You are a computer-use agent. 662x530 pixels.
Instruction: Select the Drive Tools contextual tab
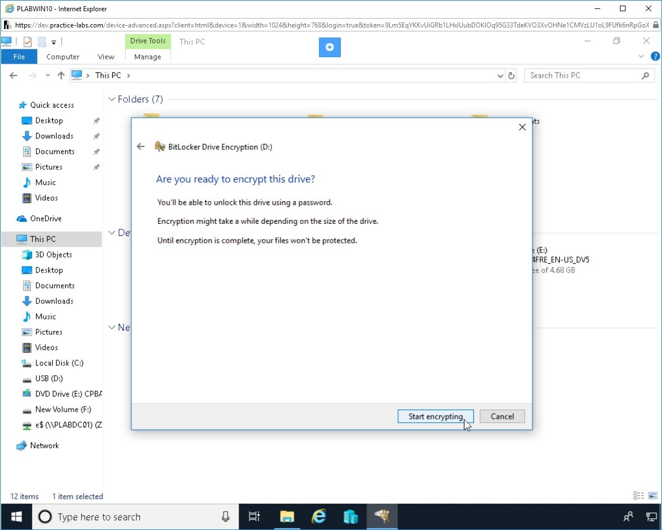(148, 41)
